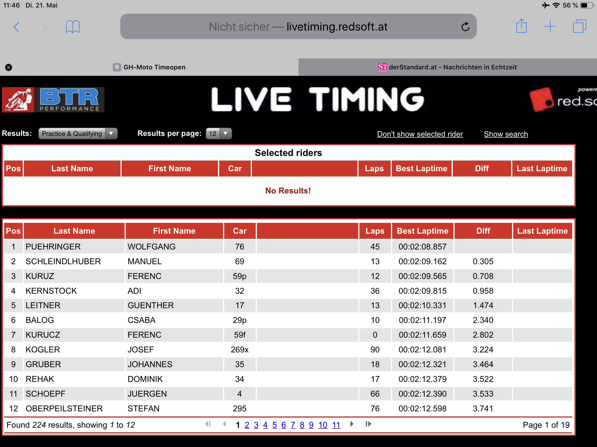Select the GH-Moto Timeopen tab
Screen dimensions: 597x447
[x=154, y=67]
